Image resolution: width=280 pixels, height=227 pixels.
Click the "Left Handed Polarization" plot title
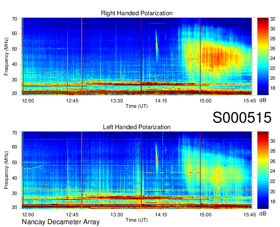point(137,127)
